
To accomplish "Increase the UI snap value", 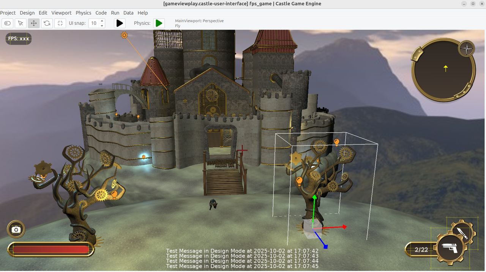I will pos(102,21).
